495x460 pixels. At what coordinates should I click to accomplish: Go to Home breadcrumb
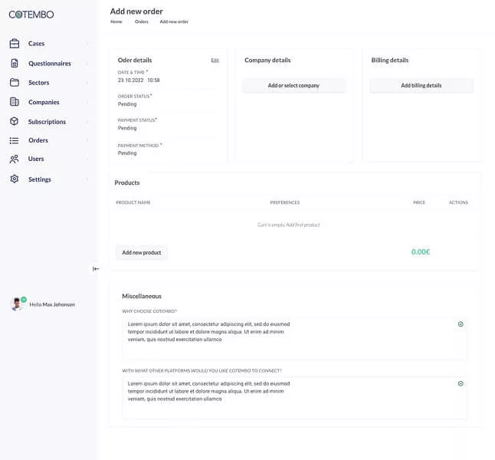[116, 21]
